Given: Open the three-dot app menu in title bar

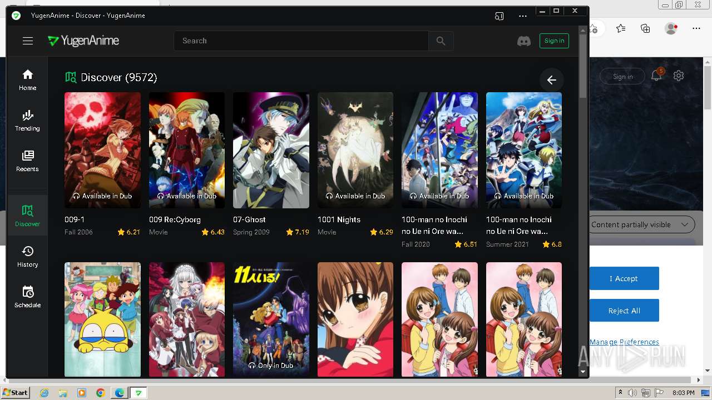Looking at the screenshot, I should point(522,16).
